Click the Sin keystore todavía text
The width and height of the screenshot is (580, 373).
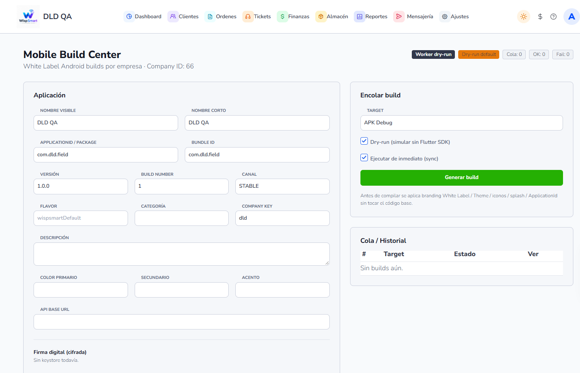pyautogui.click(x=56, y=360)
